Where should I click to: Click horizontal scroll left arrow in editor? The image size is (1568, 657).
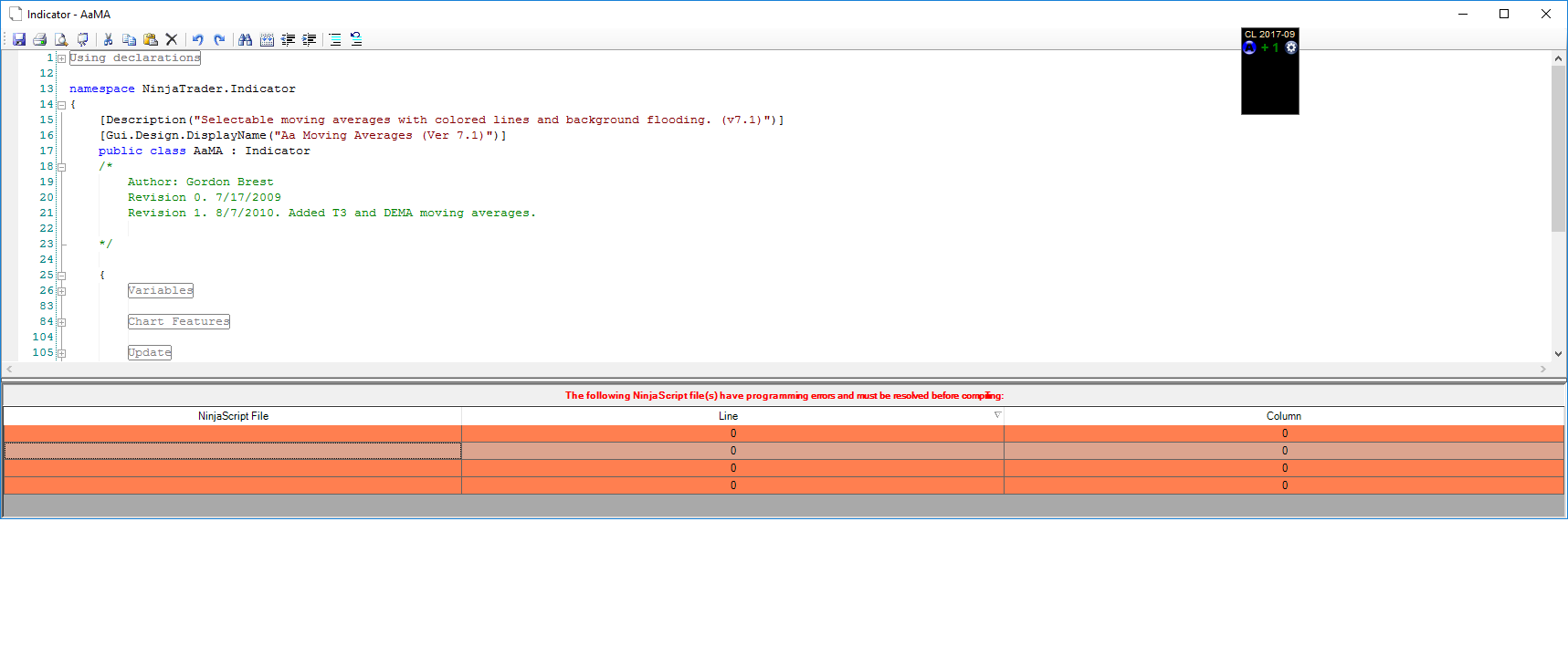9,370
